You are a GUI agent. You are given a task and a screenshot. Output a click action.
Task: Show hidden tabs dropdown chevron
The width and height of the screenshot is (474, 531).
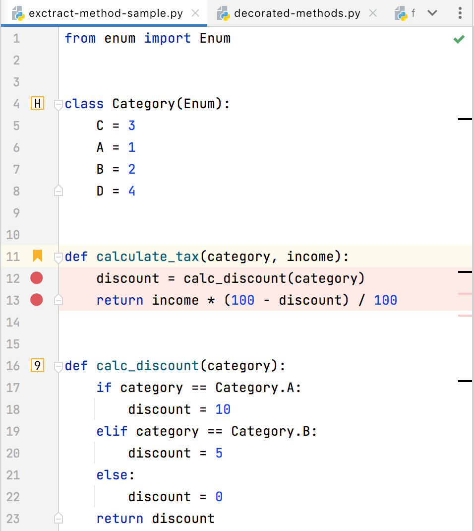432,13
